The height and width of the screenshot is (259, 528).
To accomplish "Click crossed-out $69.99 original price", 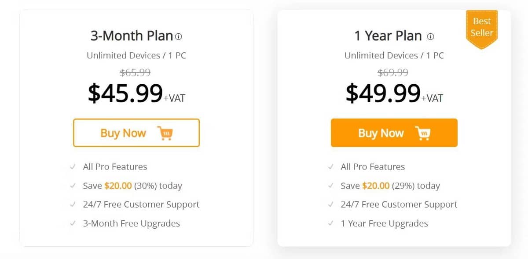I will pyautogui.click(x=393, y=72).
